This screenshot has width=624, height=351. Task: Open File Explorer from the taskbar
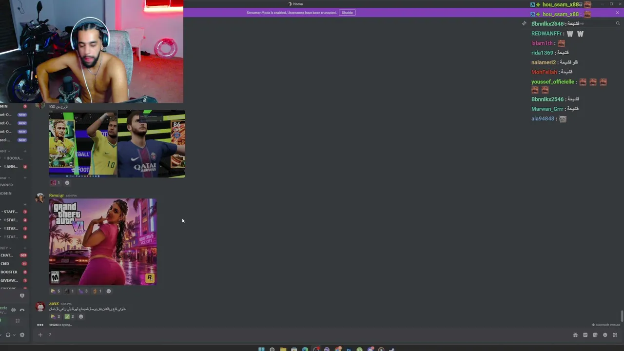283,349
